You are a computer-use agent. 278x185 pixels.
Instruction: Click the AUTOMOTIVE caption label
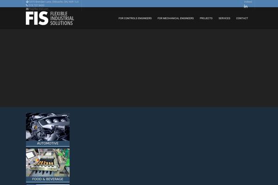[48, 143]
